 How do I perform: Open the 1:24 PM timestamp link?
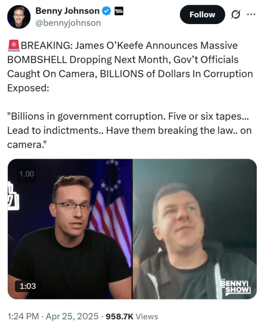point(23,316)
